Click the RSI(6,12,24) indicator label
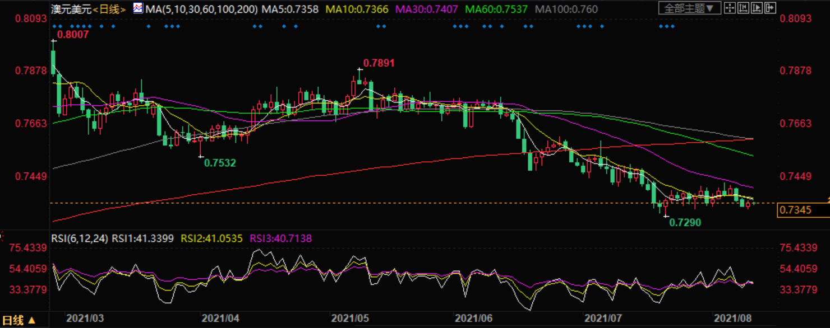 (79, 238)
